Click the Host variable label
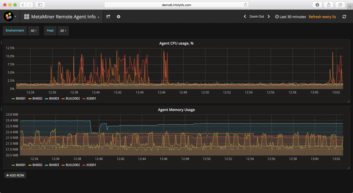Image resolution: width=353 pixels, height=193 pixels. tap(50, 31)
